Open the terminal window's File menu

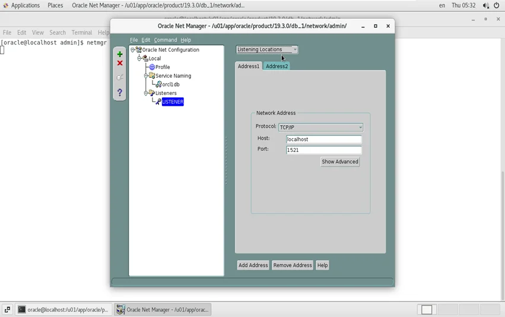7,33
